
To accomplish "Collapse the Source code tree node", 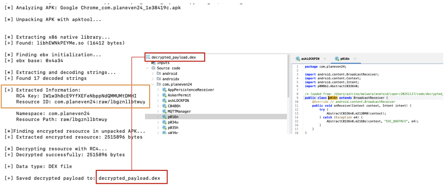I will click(147, 68).
